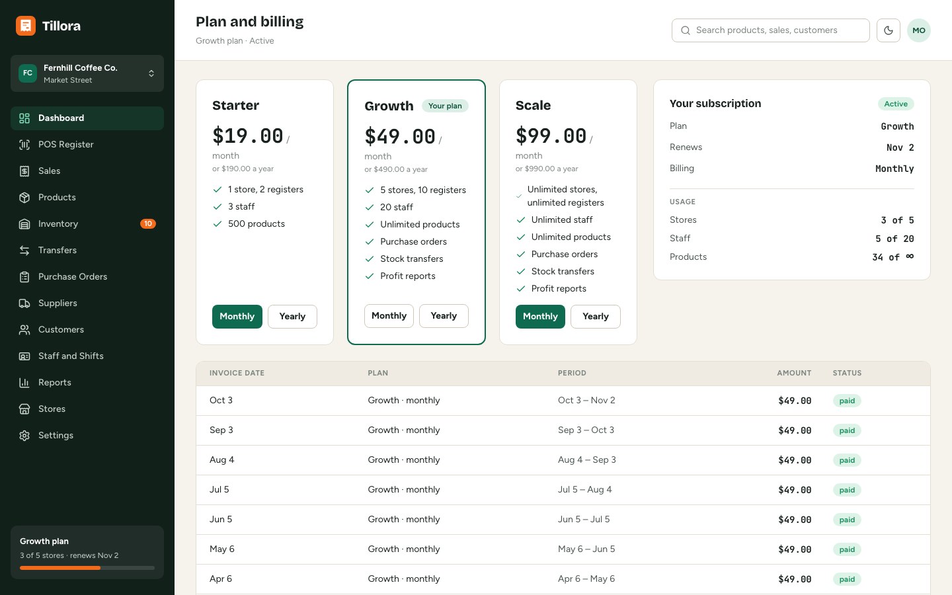Click 'Stock transfers' feature in Growth plan

pyautogui.click(x=412, y=259)
